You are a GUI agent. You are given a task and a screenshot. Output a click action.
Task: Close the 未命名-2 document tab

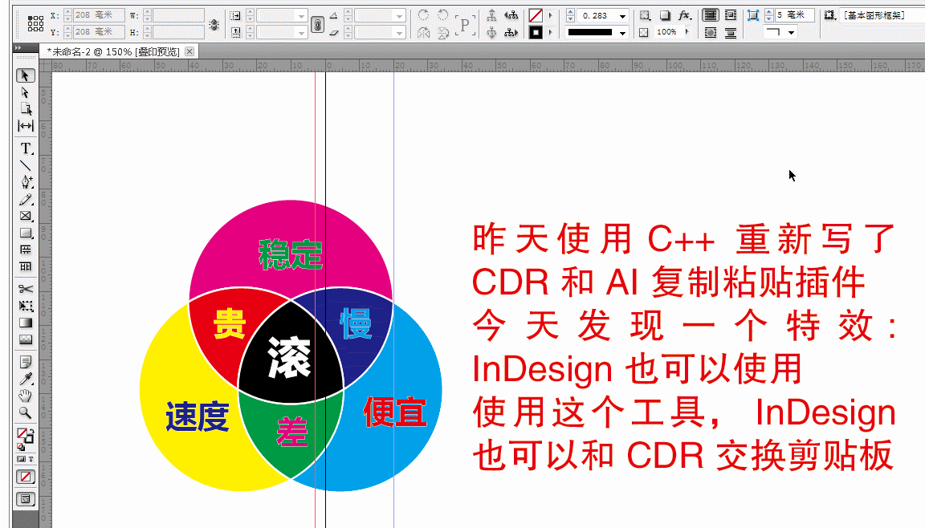click(x=189, y=52)
